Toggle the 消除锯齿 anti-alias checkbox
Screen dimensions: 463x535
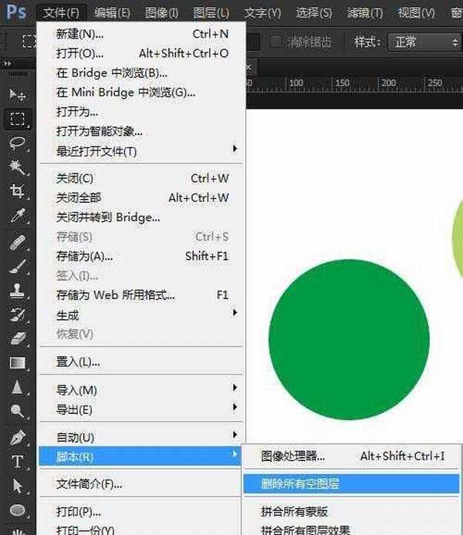(275, 42)
